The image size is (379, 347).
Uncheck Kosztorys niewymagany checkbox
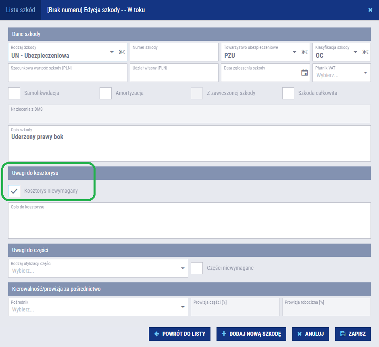click(15, 191)
